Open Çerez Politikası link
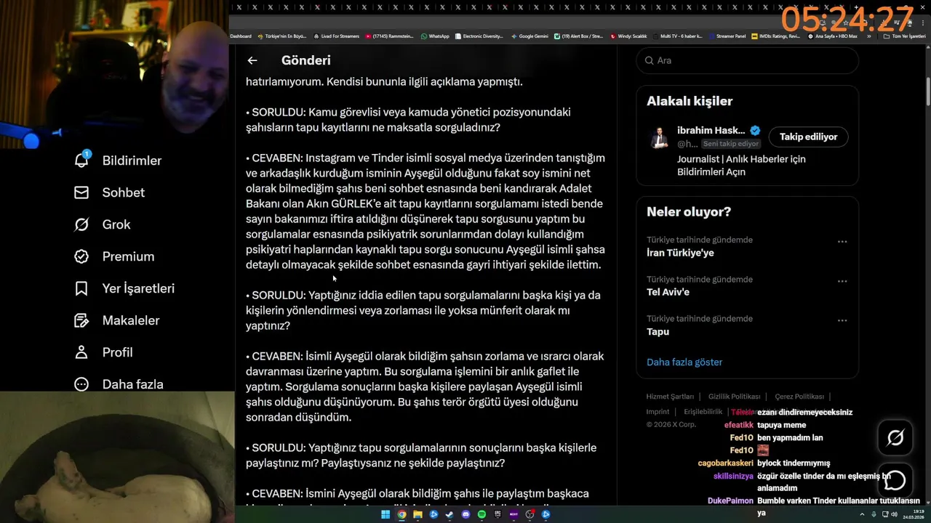931x523 pixels. [x=799, y=397]
